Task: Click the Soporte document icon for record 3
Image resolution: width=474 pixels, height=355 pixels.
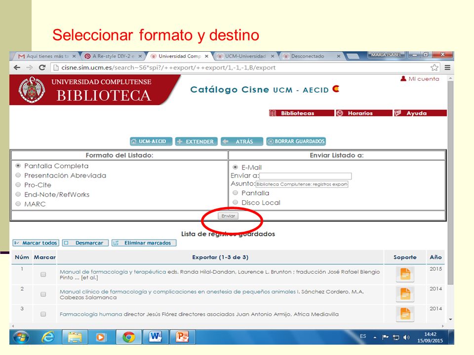Action: click(405, 314)
